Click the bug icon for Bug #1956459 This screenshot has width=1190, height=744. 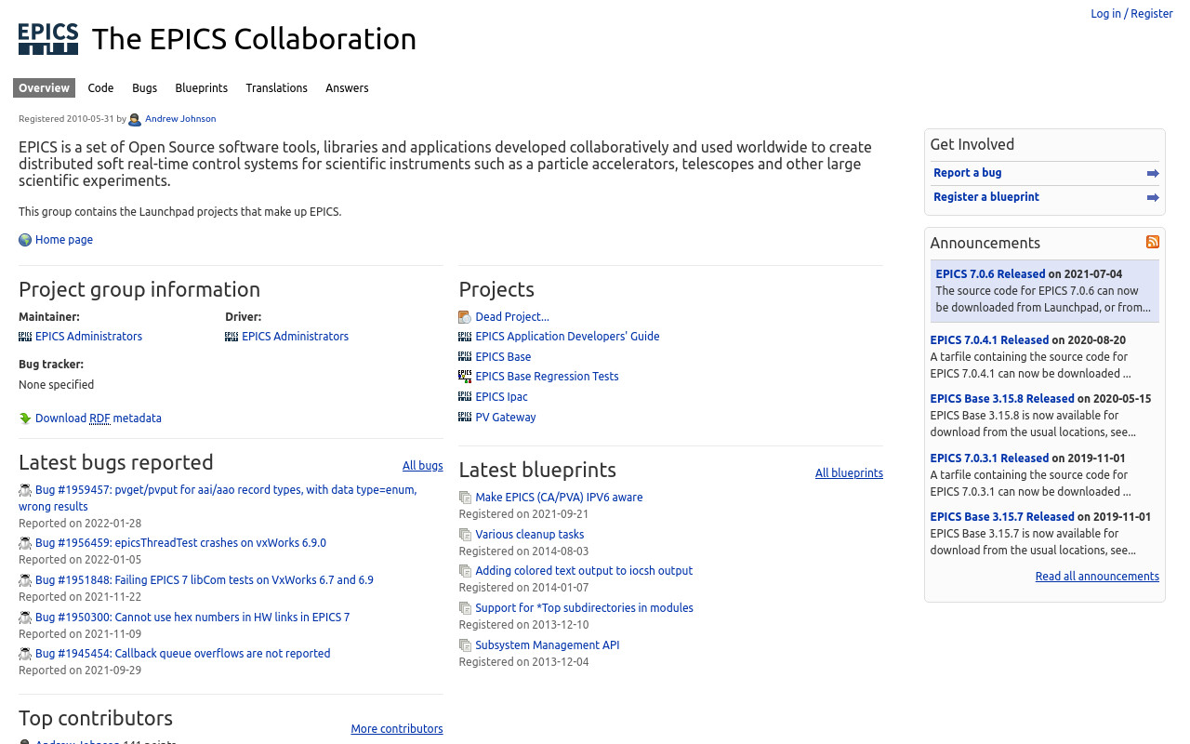click(25, 543)
